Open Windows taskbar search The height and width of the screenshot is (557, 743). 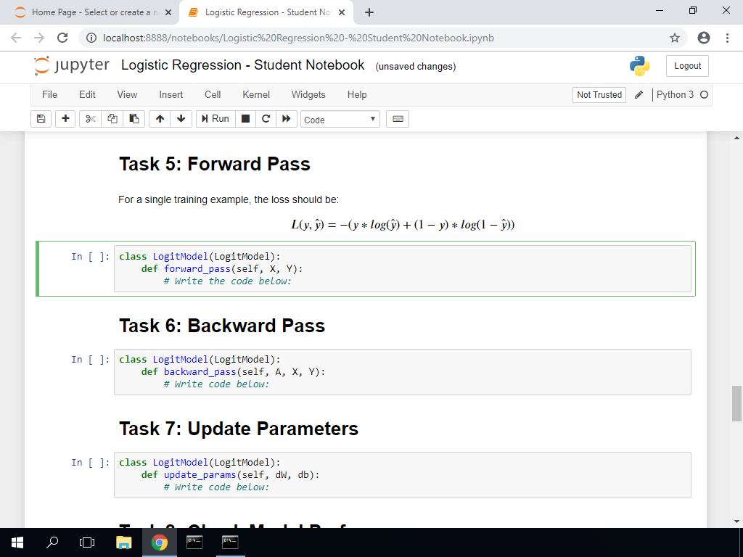pyautogui.click(x=52, y=542)
